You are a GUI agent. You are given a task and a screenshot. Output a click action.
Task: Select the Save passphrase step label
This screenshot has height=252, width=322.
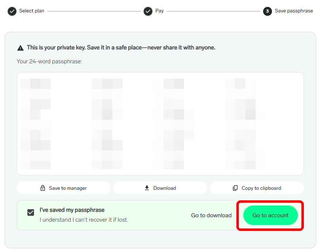(294, 11)
